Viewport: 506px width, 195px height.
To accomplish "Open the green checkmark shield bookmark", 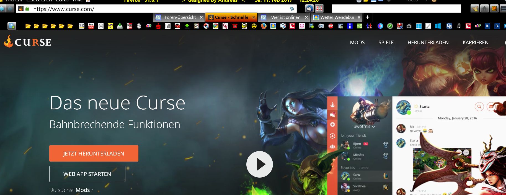I will click(x=390, y=26).
